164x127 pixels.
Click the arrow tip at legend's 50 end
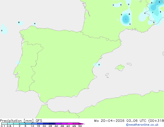[x=82, y=124]
